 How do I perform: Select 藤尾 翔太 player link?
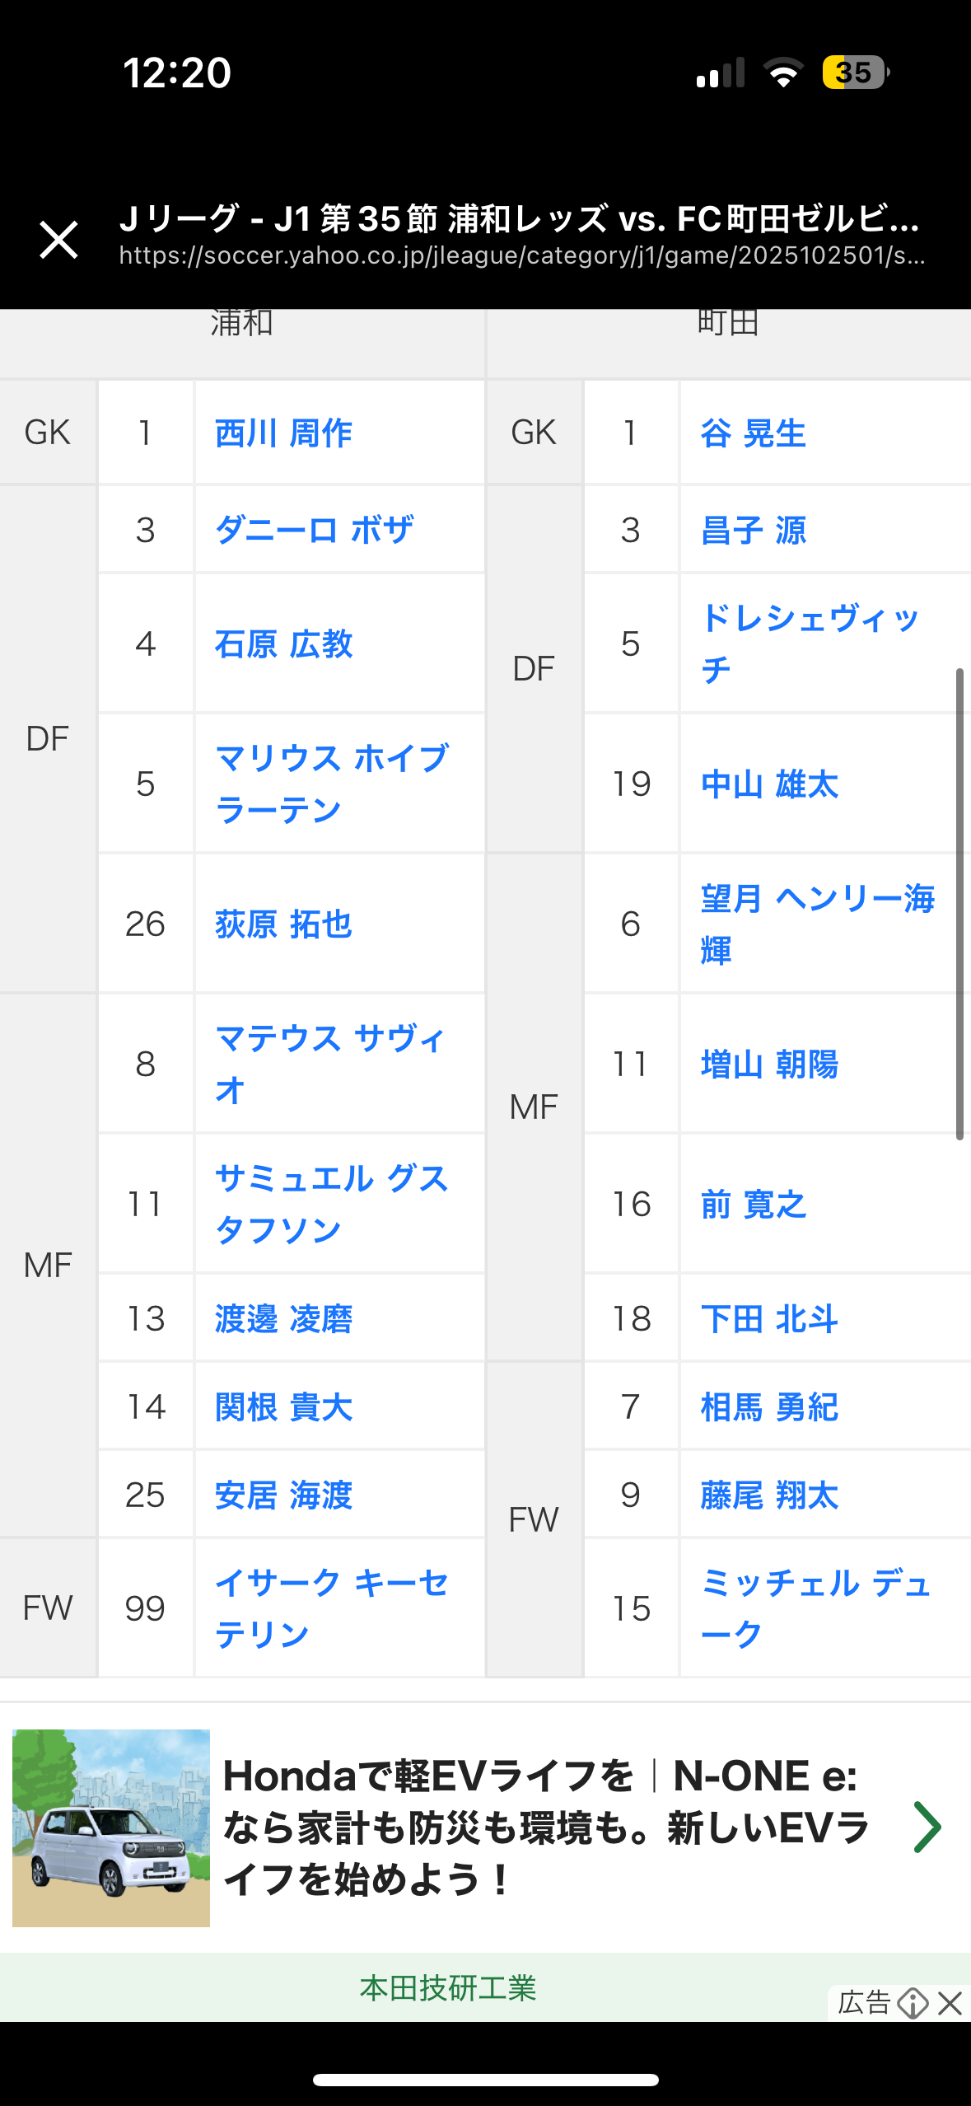coord(769,1495)
